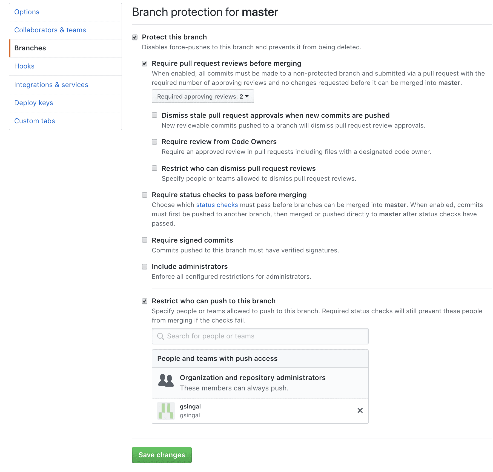This screenshot has width=493, height=472.
Task: Enable Restrict who can dismiss reviews
Action: [x=154, y=168]
